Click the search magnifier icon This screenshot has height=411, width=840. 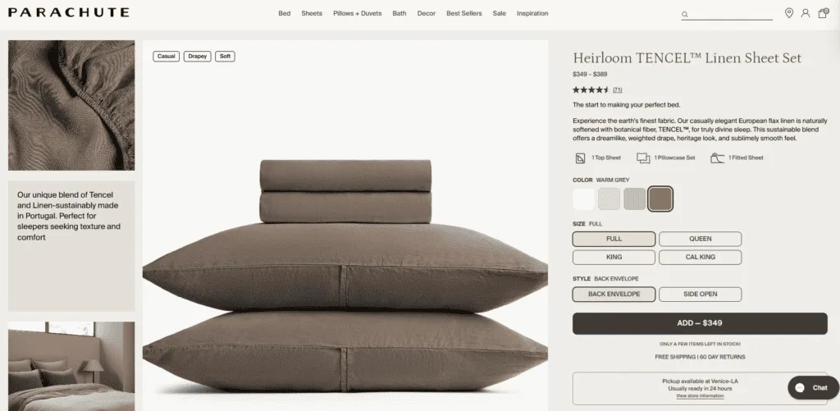(685, 15)
